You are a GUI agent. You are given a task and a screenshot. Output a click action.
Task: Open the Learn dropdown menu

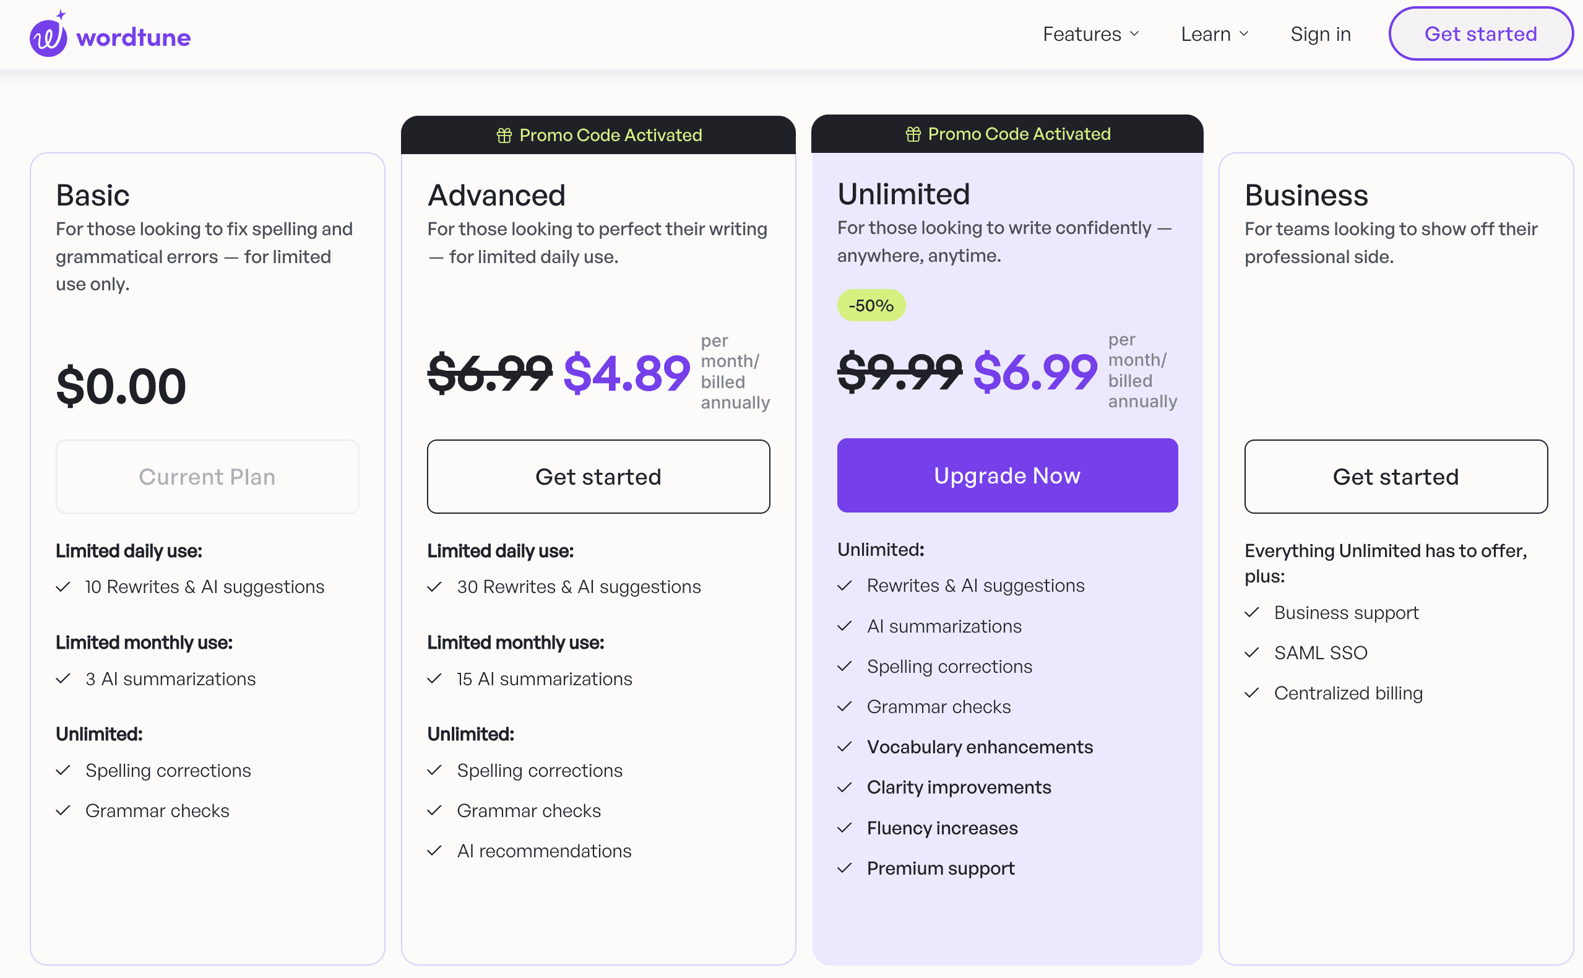(x=1214, y=34)
